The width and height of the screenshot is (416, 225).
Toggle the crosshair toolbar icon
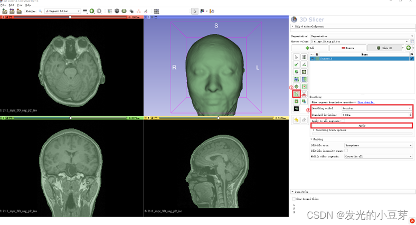click(212, 11)
